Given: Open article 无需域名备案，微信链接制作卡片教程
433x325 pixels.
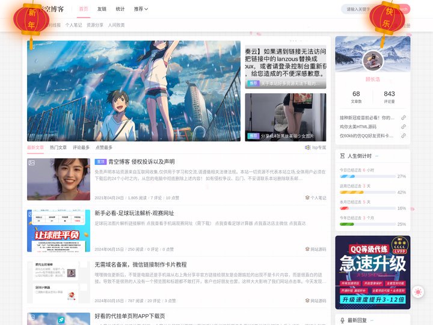Looking at the screenshot, I should point(141,264).
